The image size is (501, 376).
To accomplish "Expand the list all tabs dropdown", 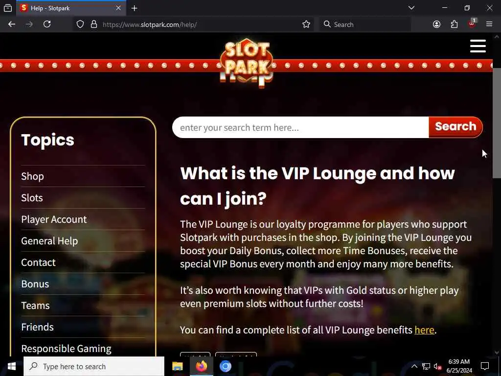I will (411, 8).
